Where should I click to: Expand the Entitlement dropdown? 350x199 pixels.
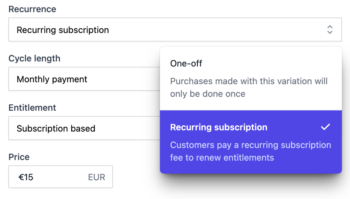click(x=84, y=128)
